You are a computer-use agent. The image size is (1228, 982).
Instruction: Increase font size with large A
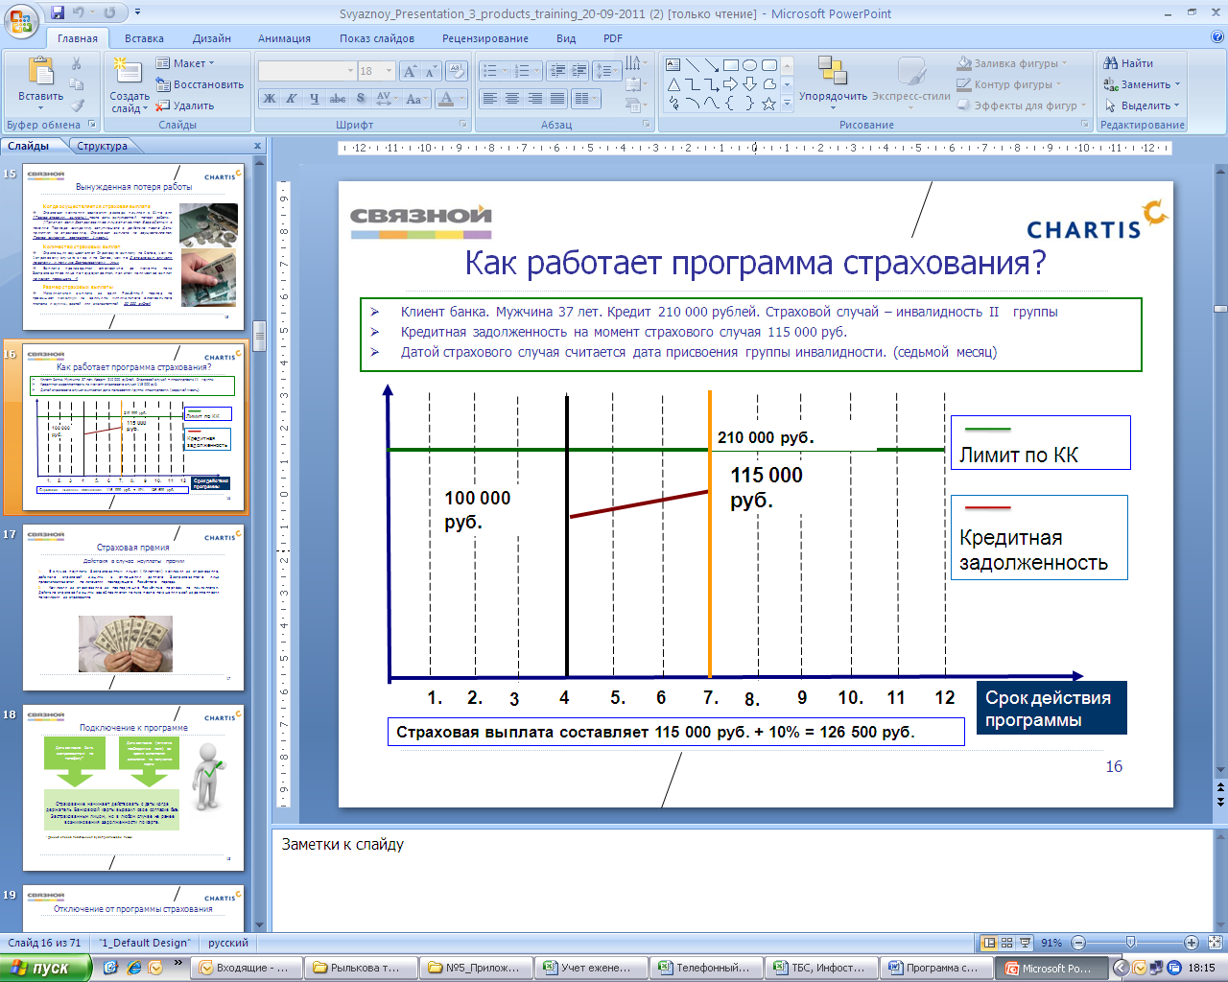tap(410, 71)
